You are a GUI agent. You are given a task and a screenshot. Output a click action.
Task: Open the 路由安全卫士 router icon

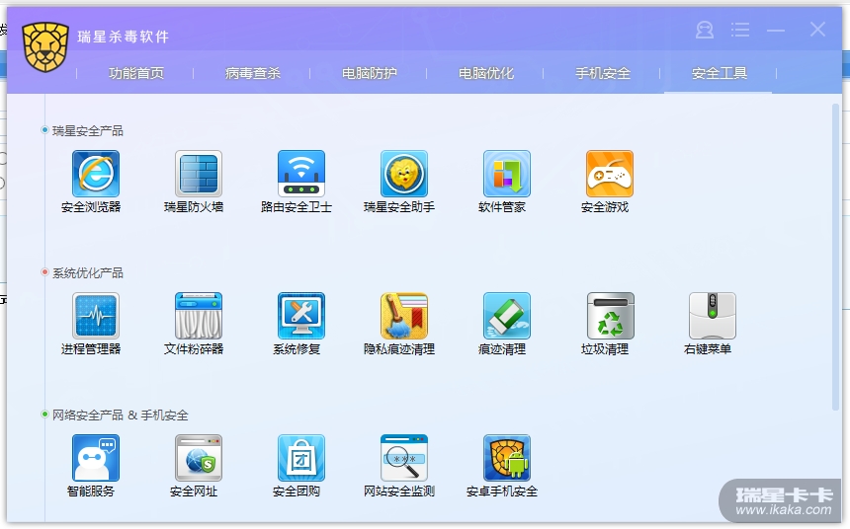pyautogui.click(x=301, y=174)
